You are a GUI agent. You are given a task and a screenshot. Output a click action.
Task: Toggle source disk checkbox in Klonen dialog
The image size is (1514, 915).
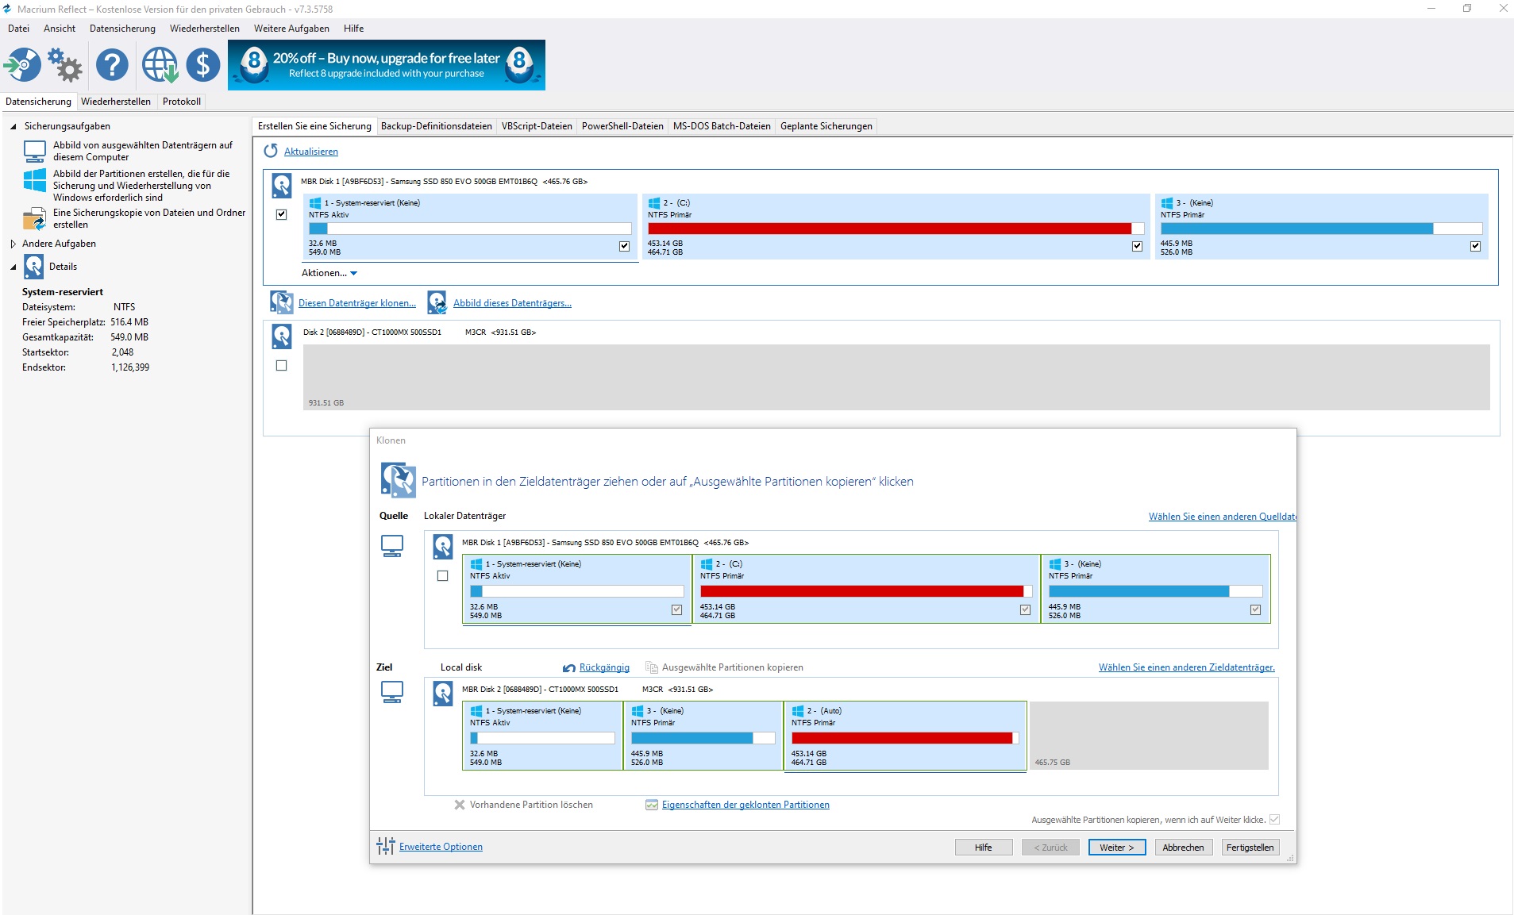(x=443, y=576)
